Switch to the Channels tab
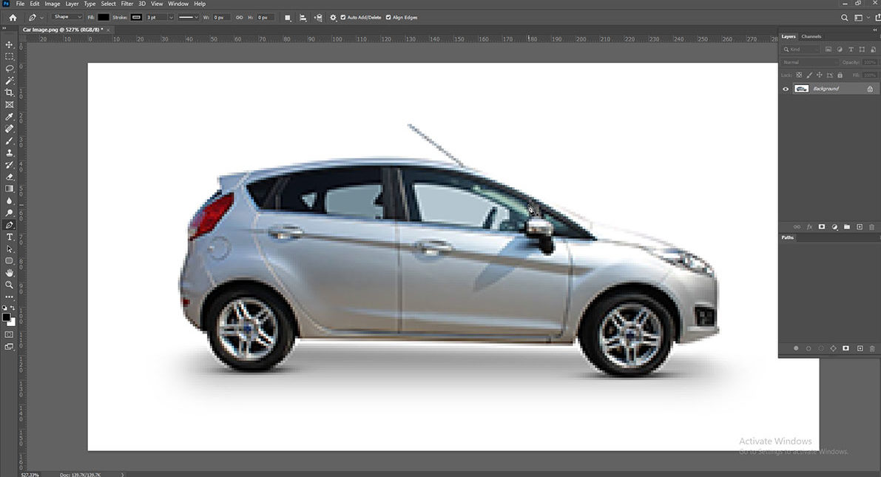The width and height of the screenshot is (881, 477). (x=811, y=35)
